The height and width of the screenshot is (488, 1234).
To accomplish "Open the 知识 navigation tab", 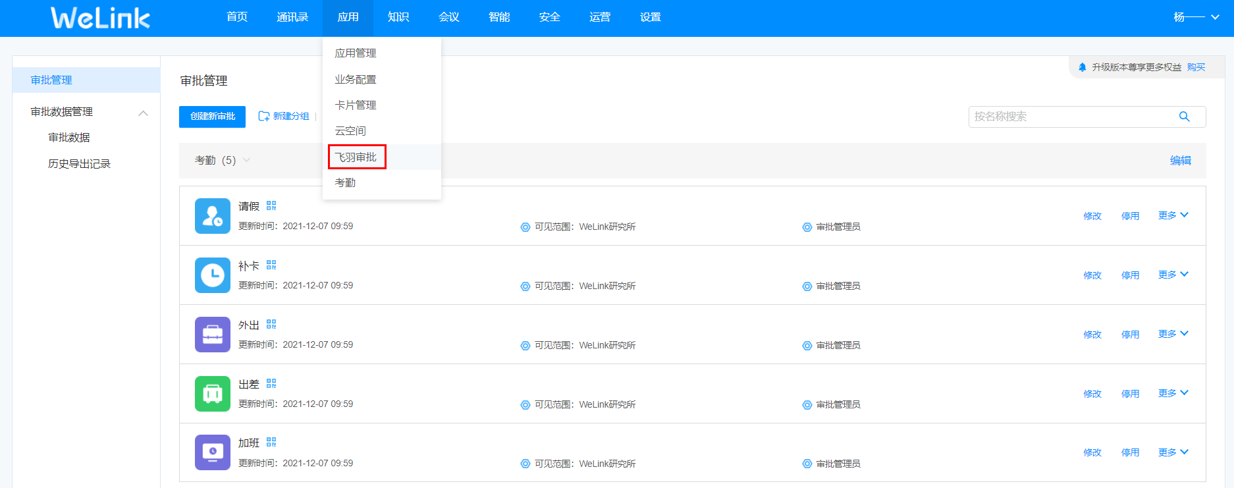I will 398,17.
